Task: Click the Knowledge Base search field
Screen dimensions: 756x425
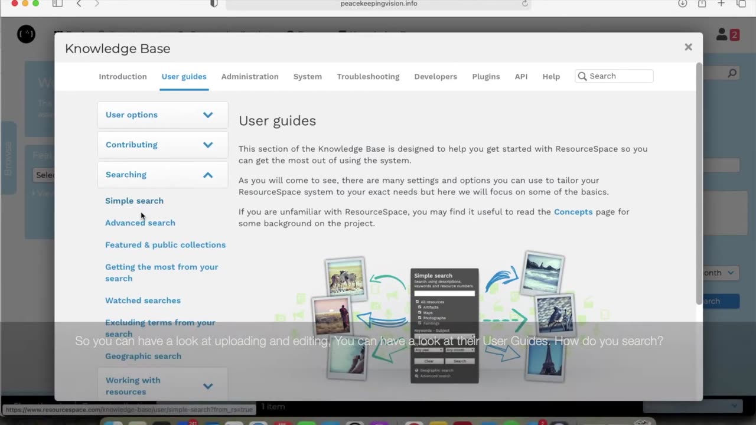Action: [x=614, y=76]
